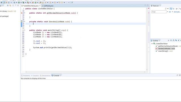
Task: Click the red error square atop overview ruler
Action: tap(149, 8)
